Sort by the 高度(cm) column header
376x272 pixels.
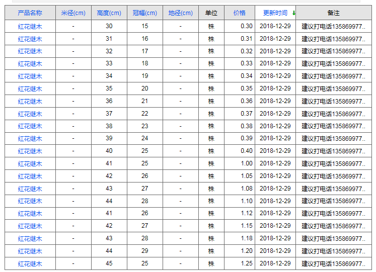(x=109, y=13)
